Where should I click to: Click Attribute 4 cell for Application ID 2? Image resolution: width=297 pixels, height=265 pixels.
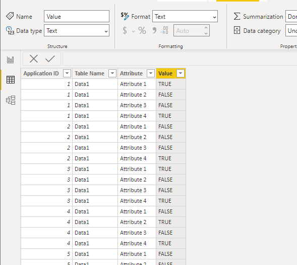[137, 158]
